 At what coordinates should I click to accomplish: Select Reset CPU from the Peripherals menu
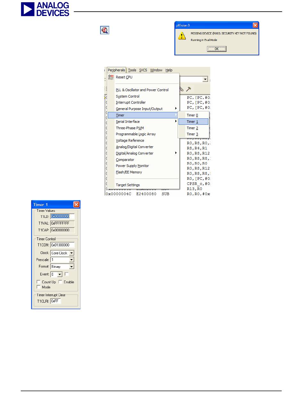point(143,77)
